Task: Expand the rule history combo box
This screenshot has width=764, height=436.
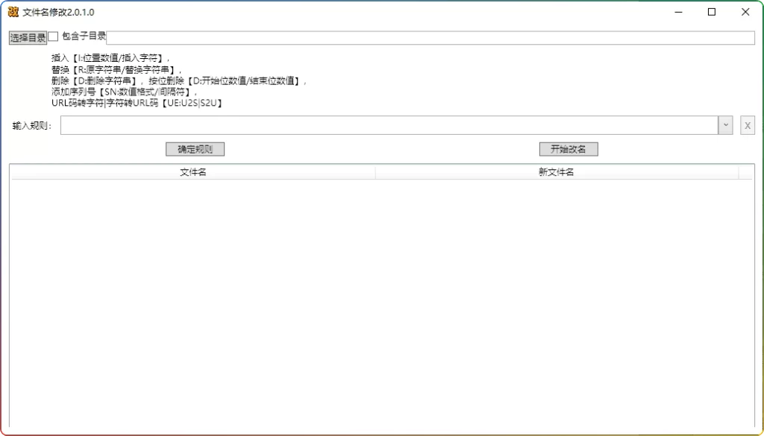Action: (x=725, y=124)
